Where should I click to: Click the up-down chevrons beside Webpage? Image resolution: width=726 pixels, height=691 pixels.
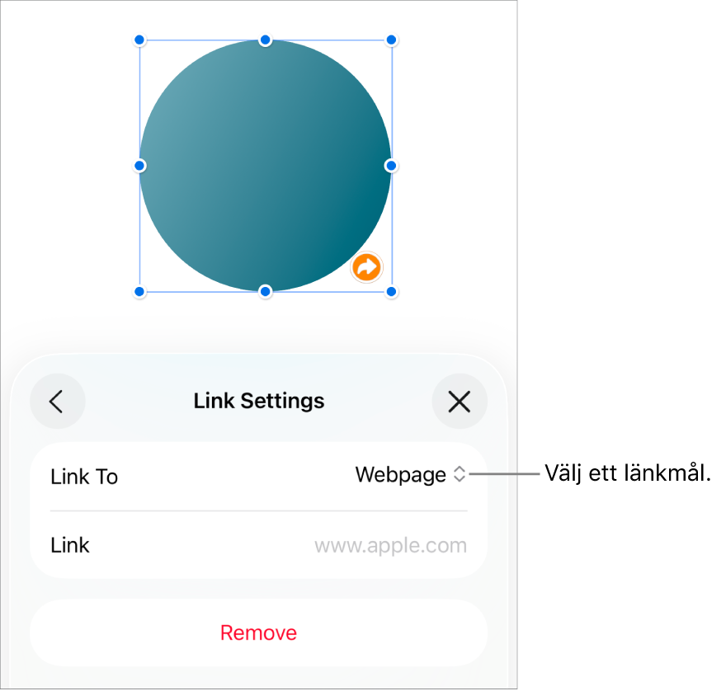click(x=459, y=474)
